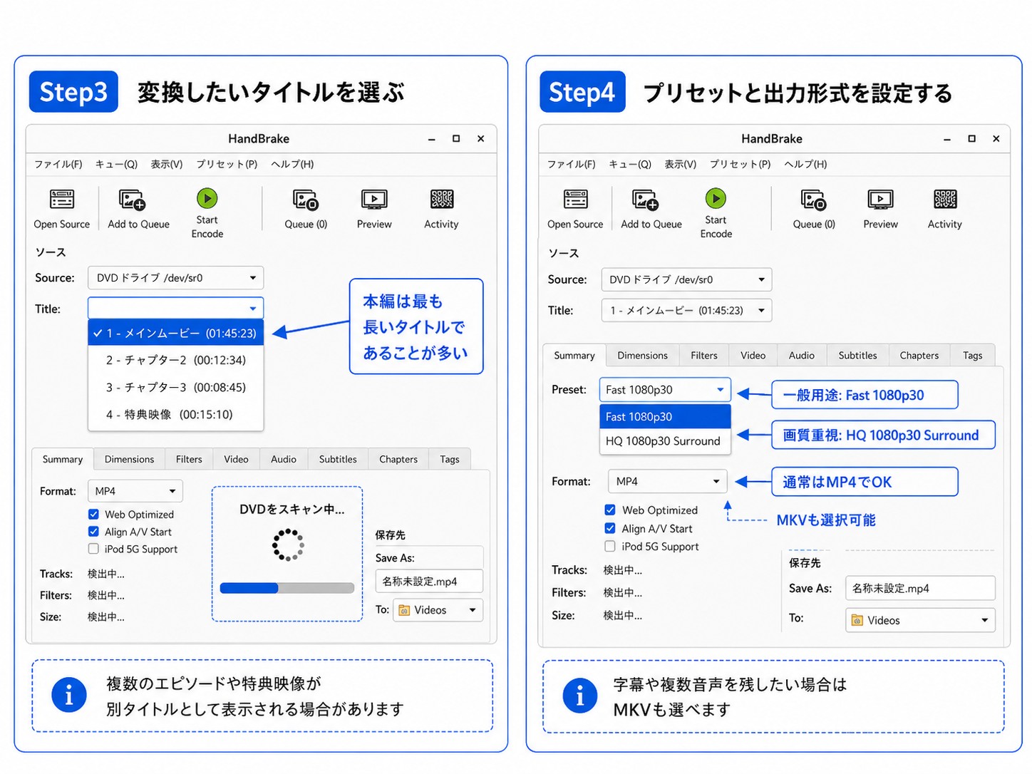Select title 3 - チャプター3 (00:08:45)

point(175,387)
